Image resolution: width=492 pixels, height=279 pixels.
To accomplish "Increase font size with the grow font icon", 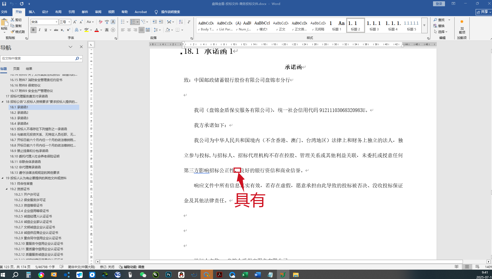I will click(x=75, y=22).
